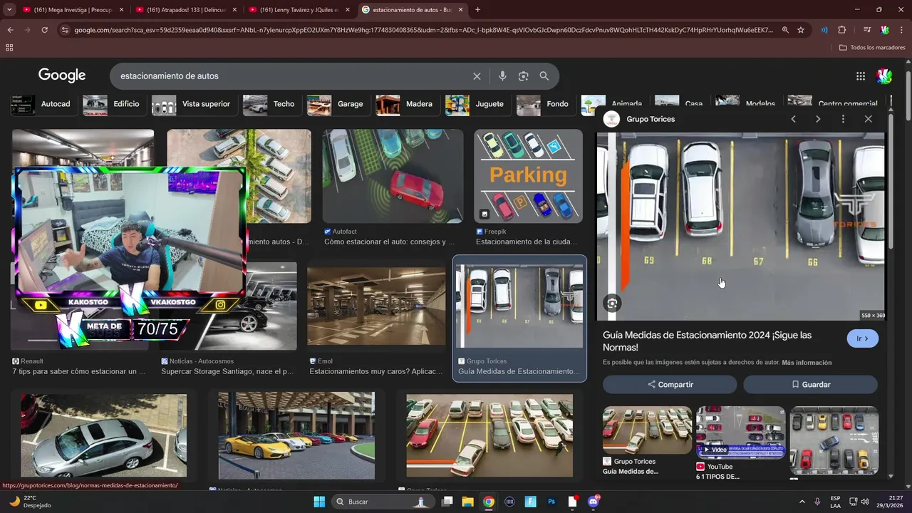Search inside image with Lens icon
The height and width of the screenshot is (513, 912).
click(612, 304)
